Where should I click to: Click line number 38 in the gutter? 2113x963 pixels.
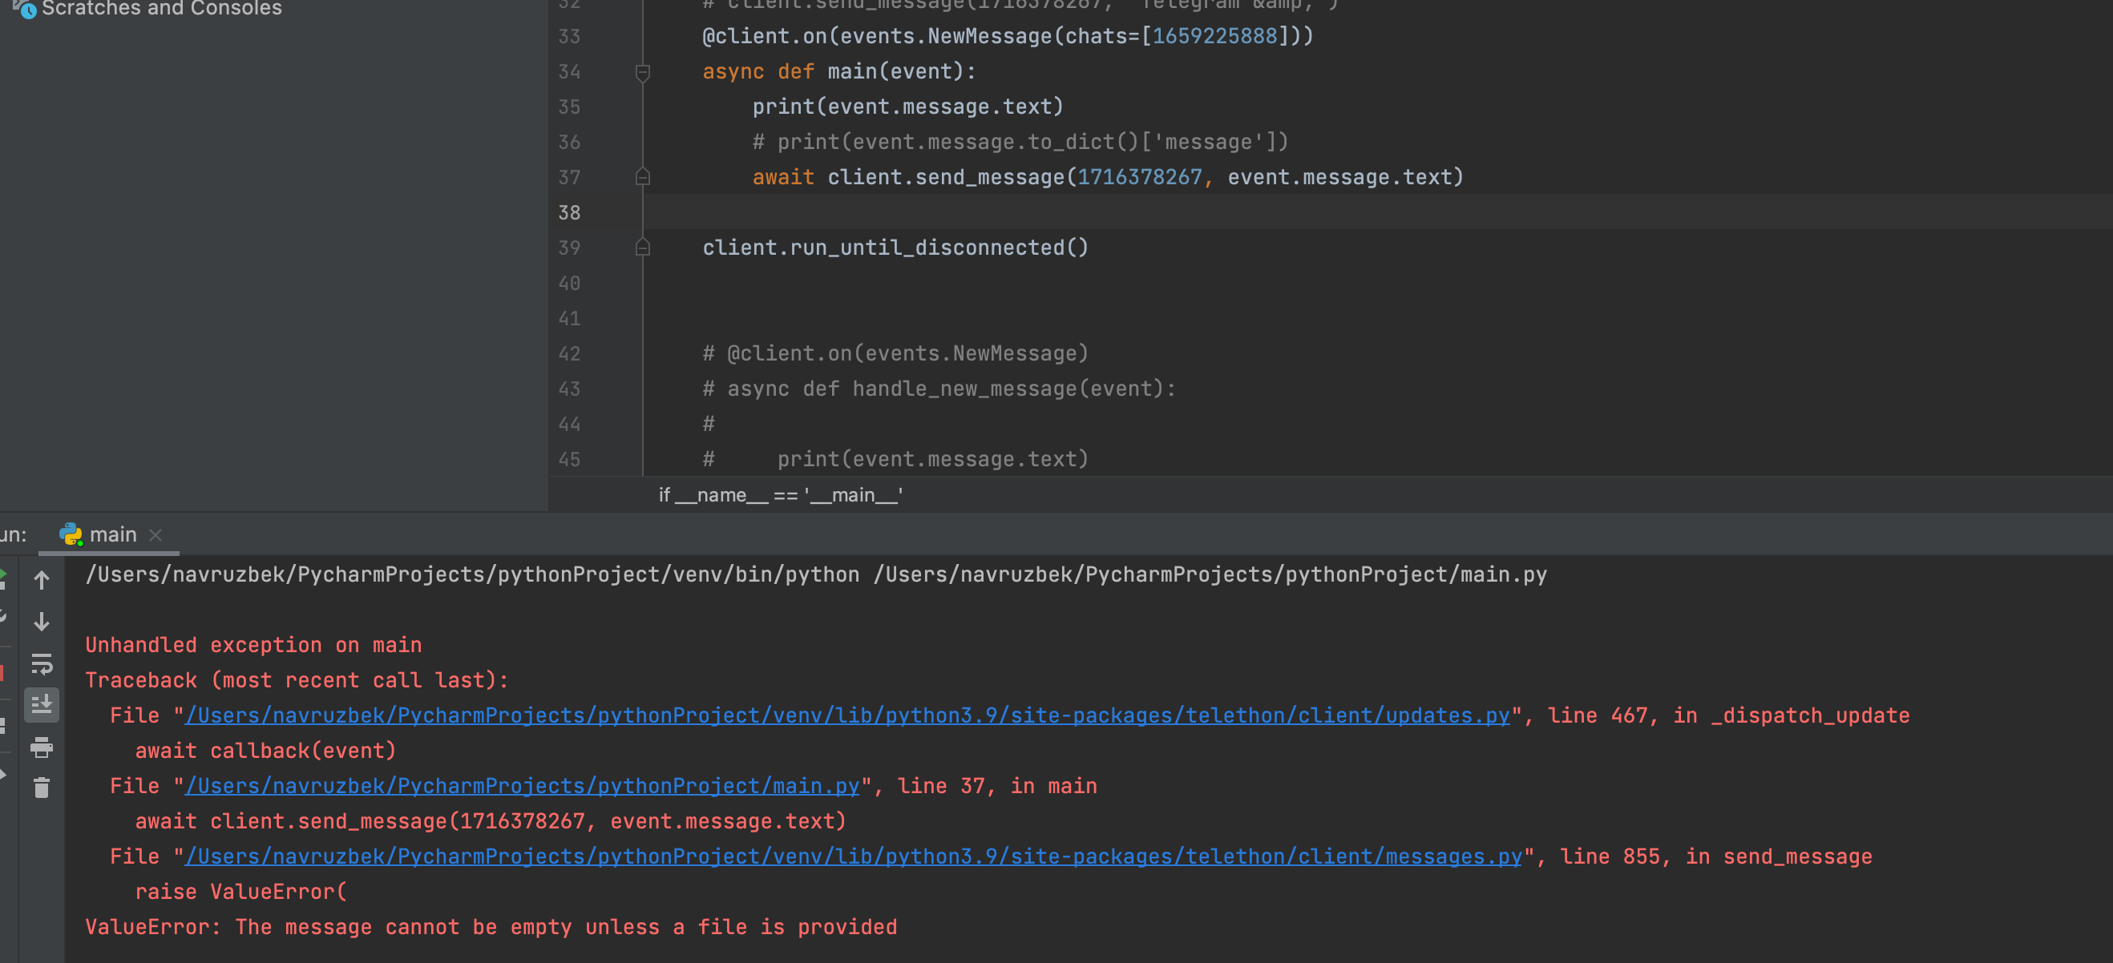tap(569, 213)
